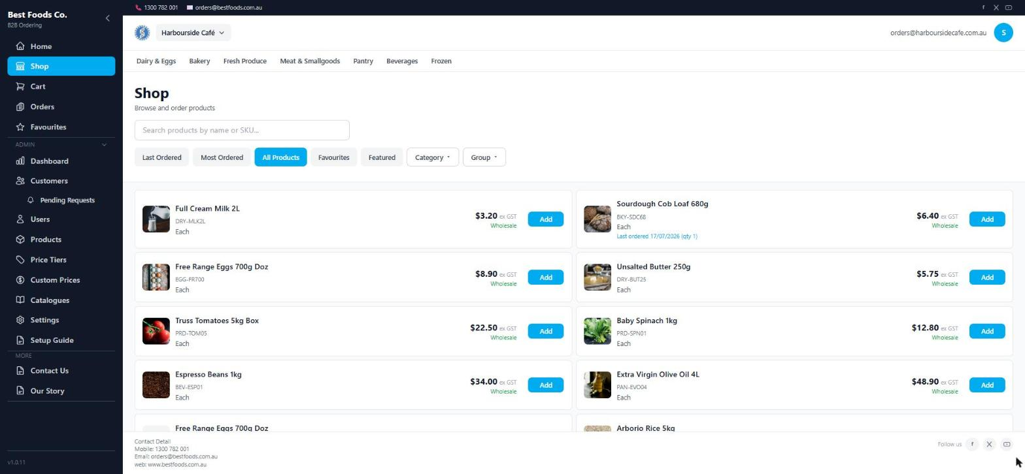Click the Facebook icon in the top bar
Viewport: 1025px width, 474px height.
983,8
